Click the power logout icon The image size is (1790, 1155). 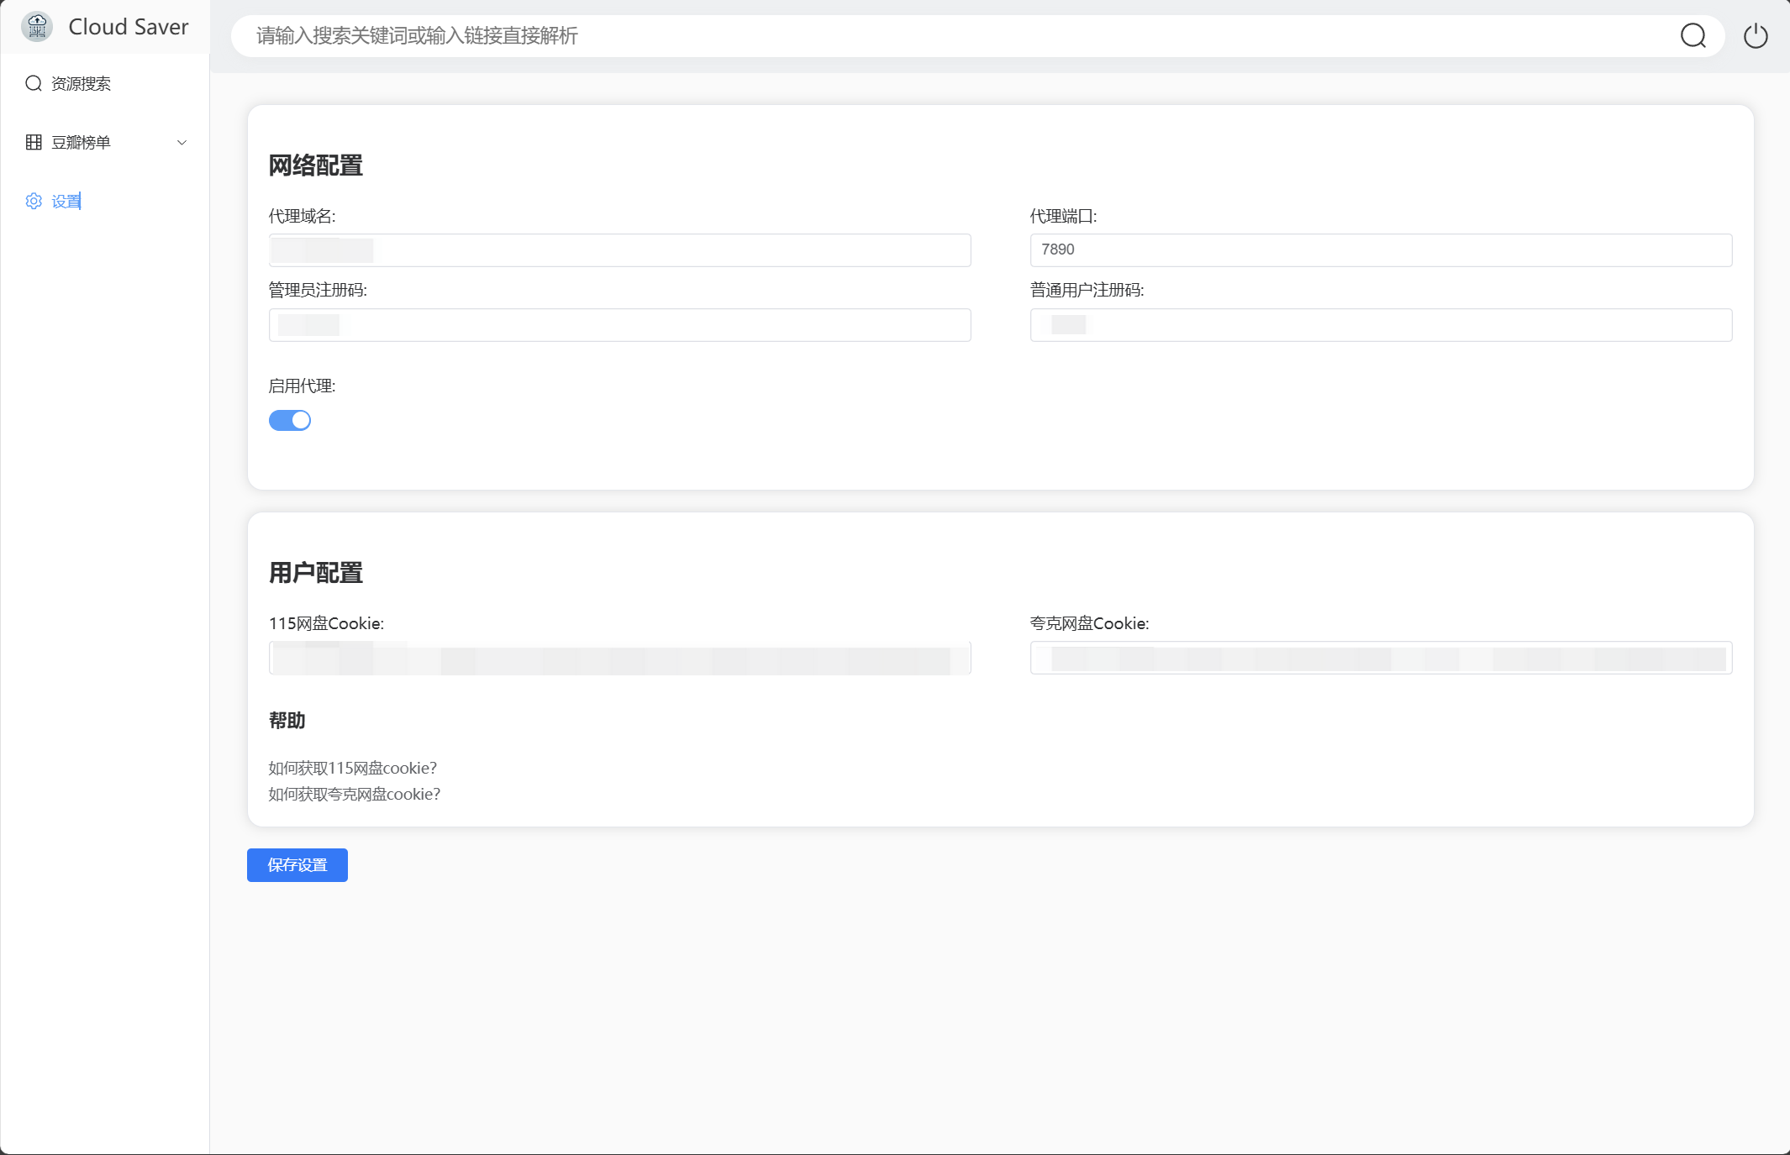(x=1756, y=36)
